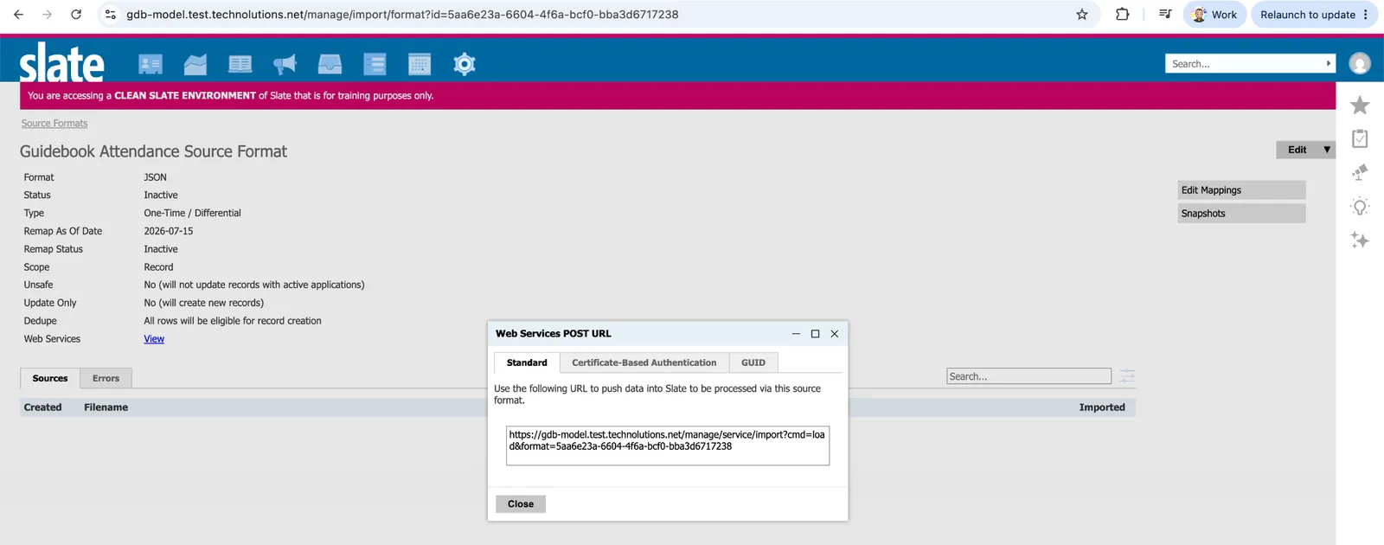Open the Deliver megaphone icon
The width and height of the screenshot is (1384, 545).
coord(285,64)
